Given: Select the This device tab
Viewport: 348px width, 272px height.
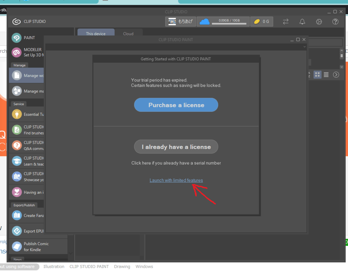Looking at the screenshot, I should pyautogui.click(x=96, y=34).
